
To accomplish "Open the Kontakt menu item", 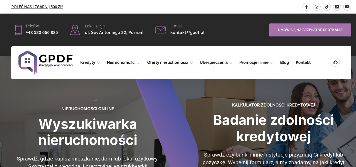I will click(x=303, y=62).
